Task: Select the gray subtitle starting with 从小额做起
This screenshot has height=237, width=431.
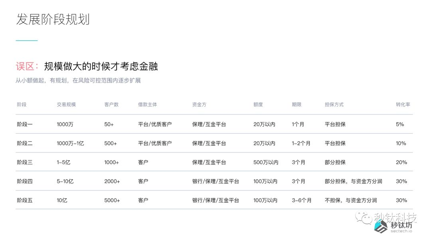Action: point(78,81)
